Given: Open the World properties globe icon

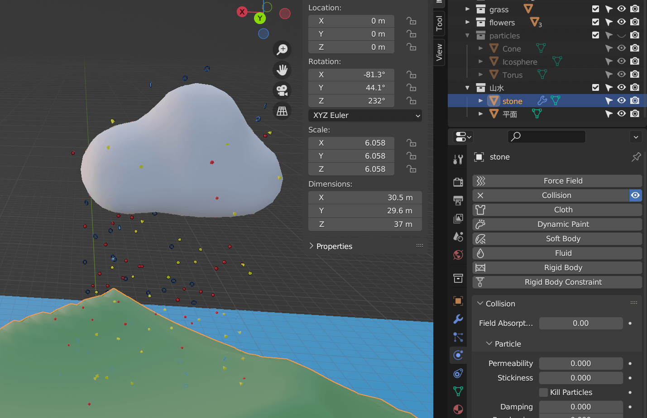Looking at the screenshot, I should (458, 255).
